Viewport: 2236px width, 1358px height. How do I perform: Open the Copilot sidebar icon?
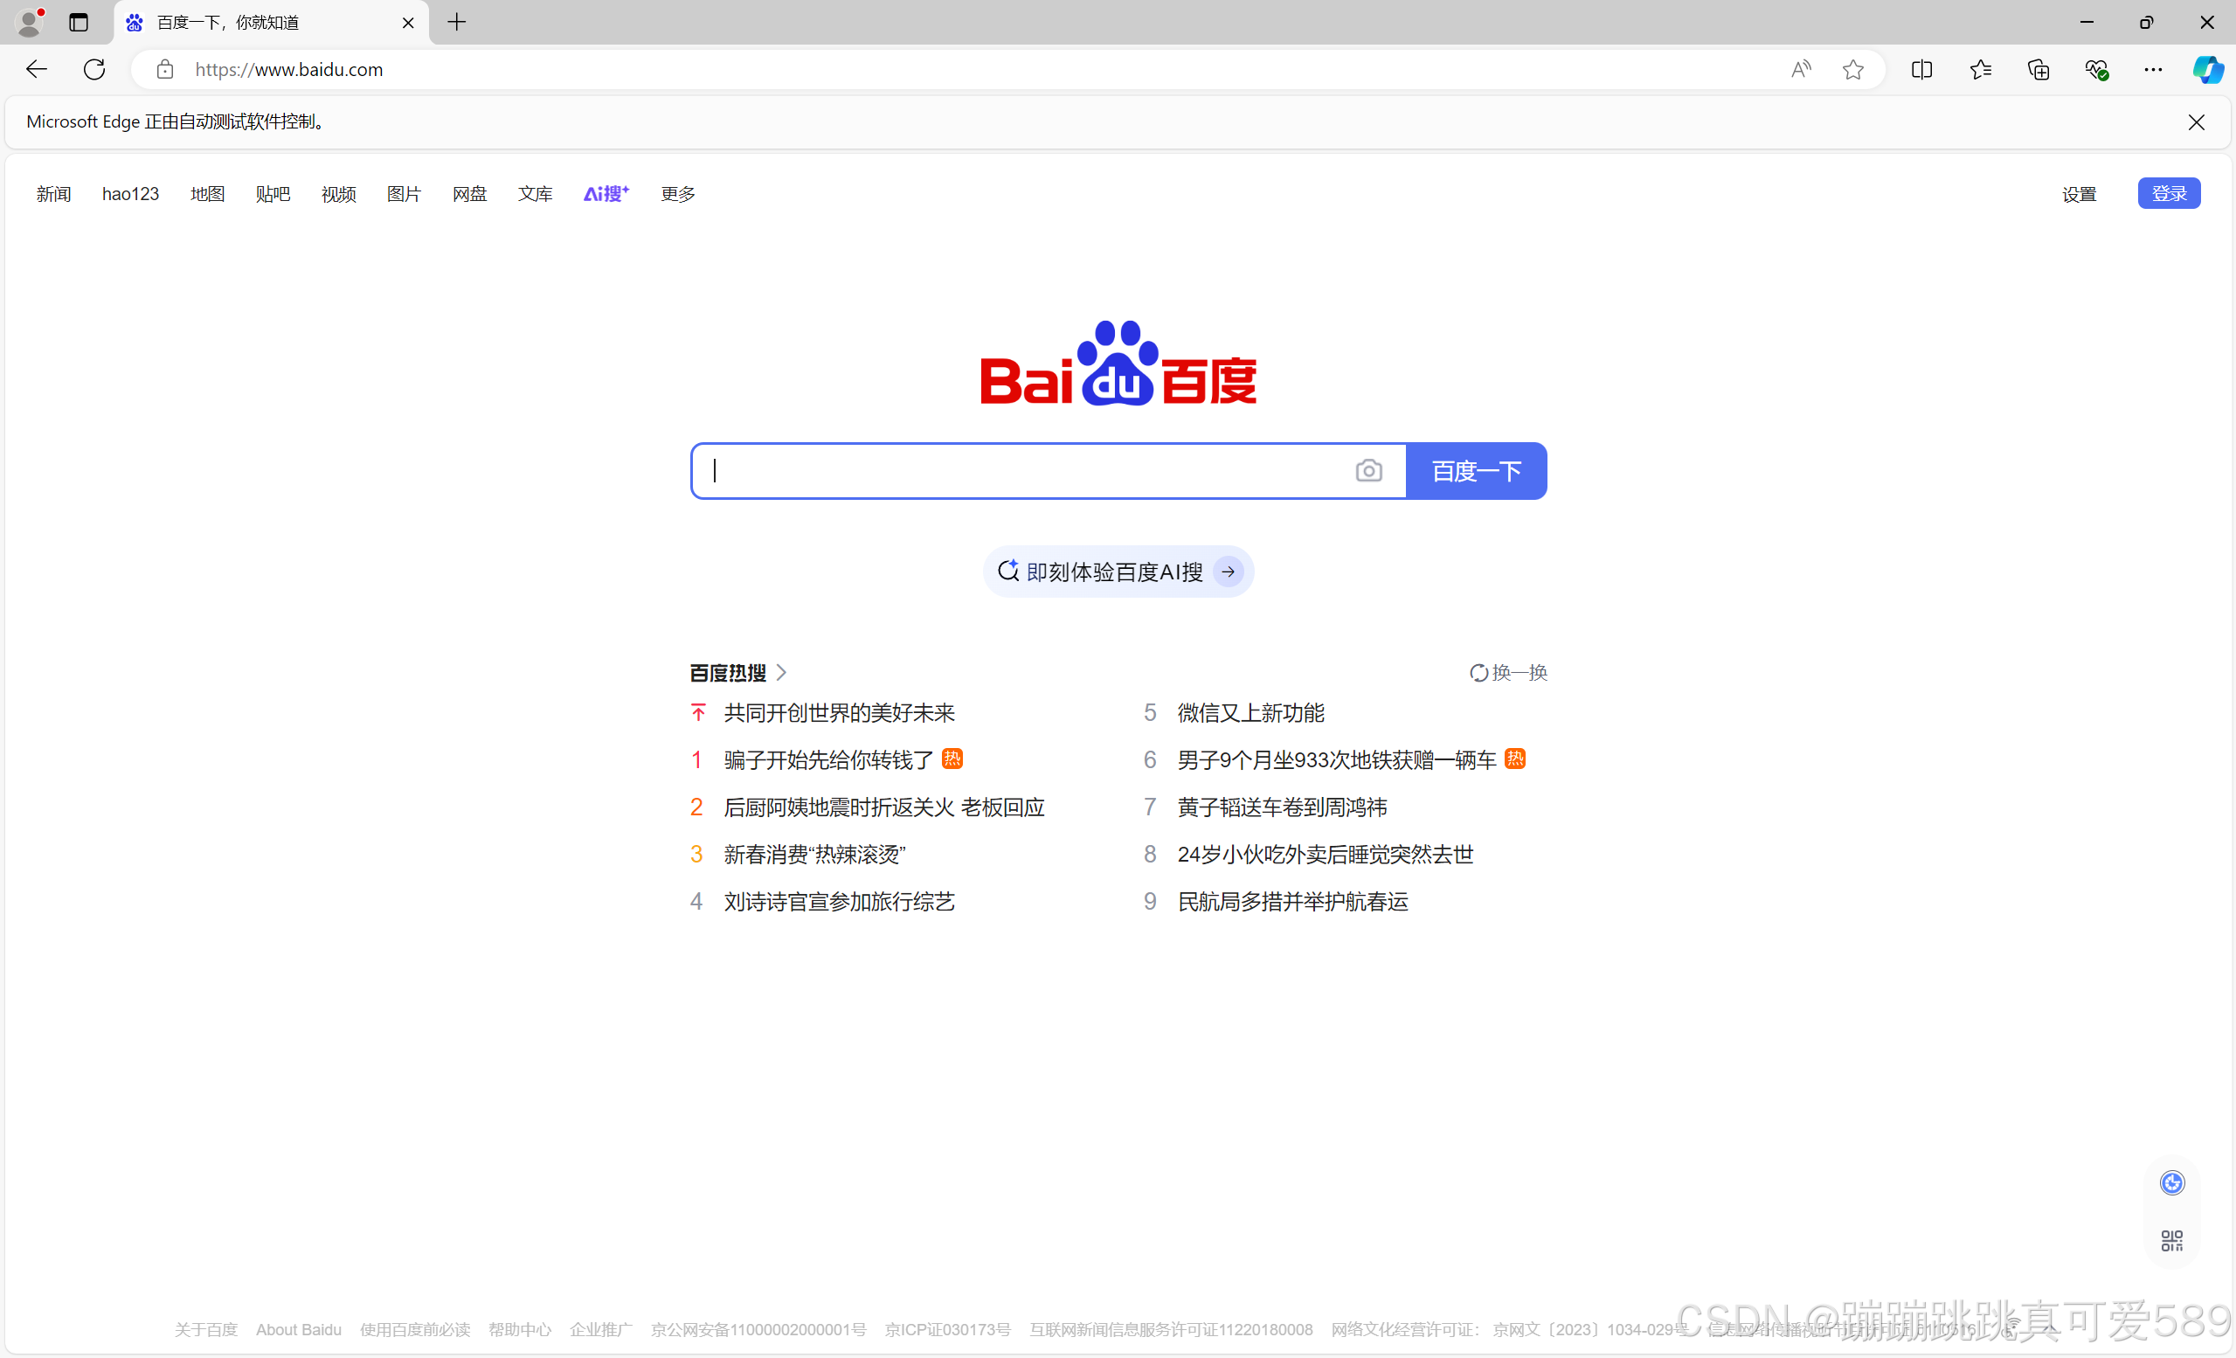click(x=2207, y=69)
